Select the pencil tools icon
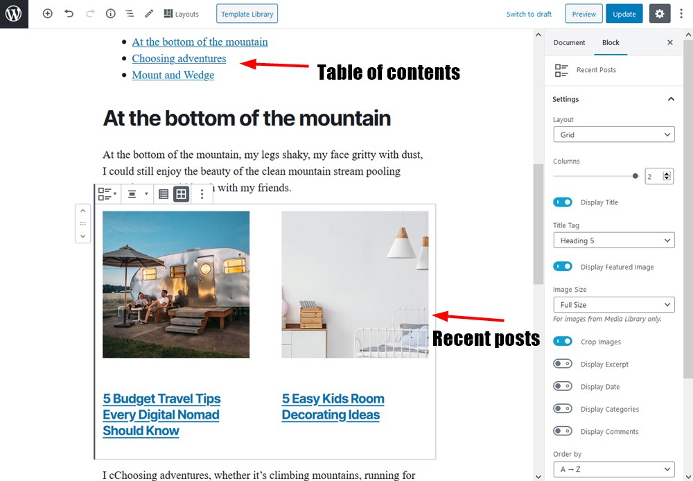The width and height of the screenshot is (693, 481). 149,14
